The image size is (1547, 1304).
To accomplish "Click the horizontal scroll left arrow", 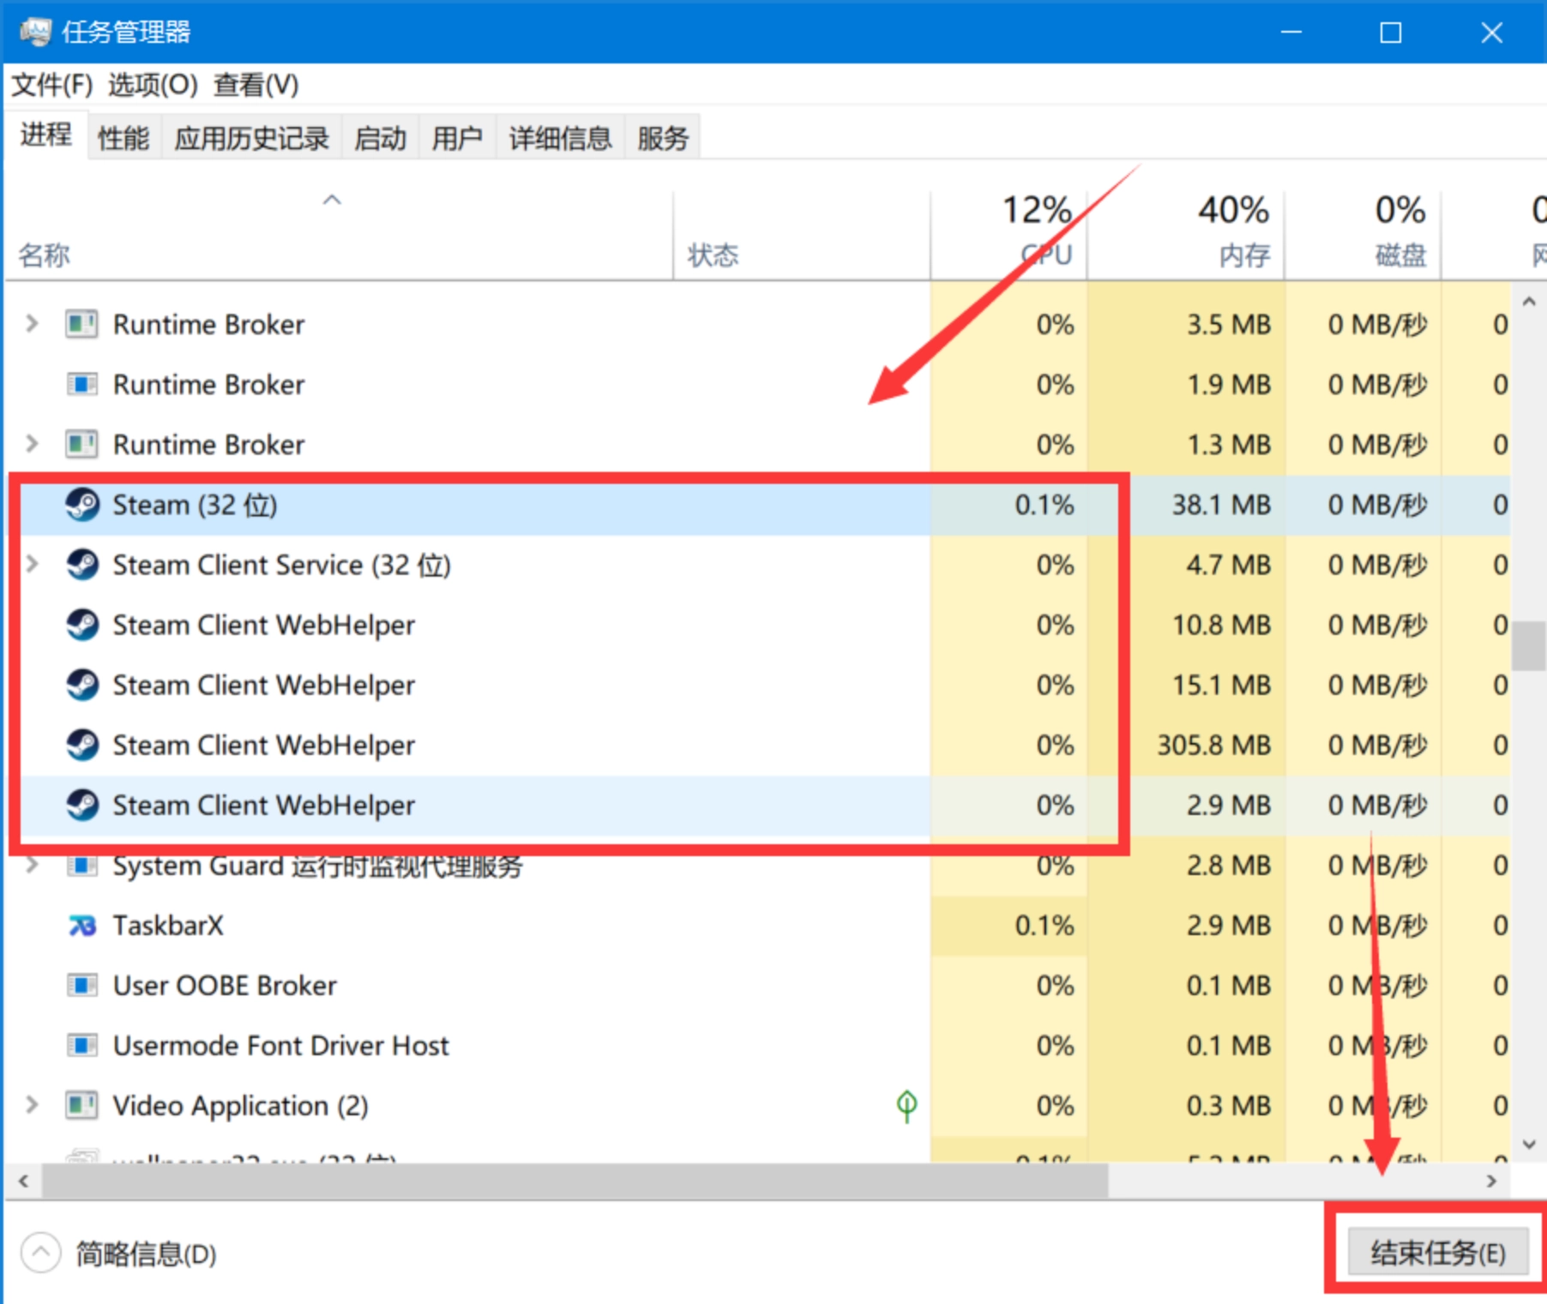I will (x=24, y=1181).
